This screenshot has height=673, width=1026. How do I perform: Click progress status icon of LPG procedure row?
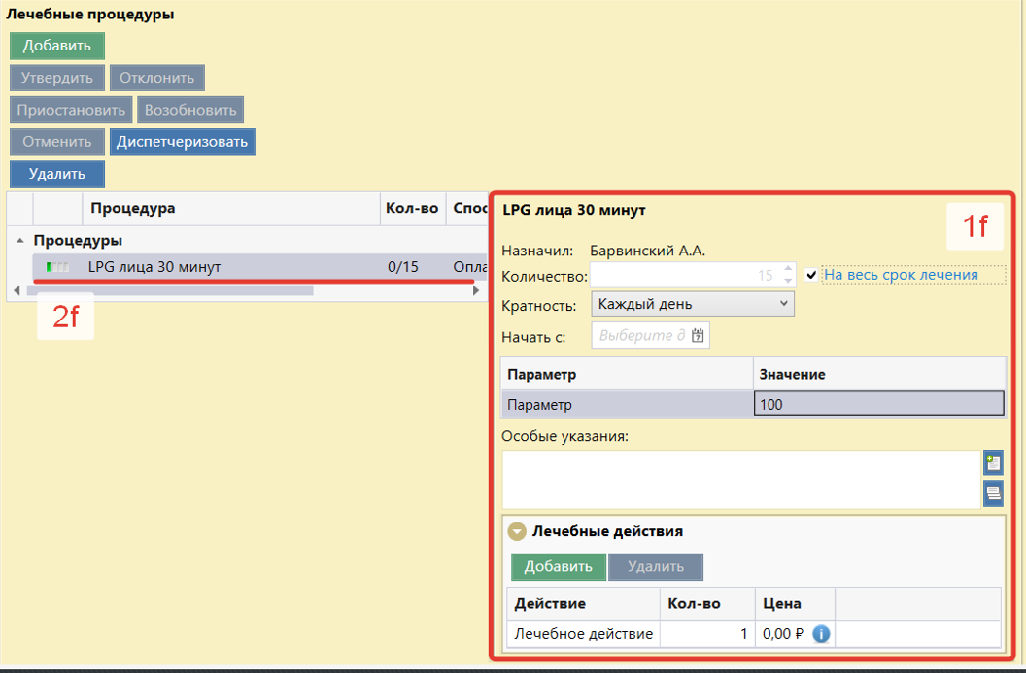58,267
